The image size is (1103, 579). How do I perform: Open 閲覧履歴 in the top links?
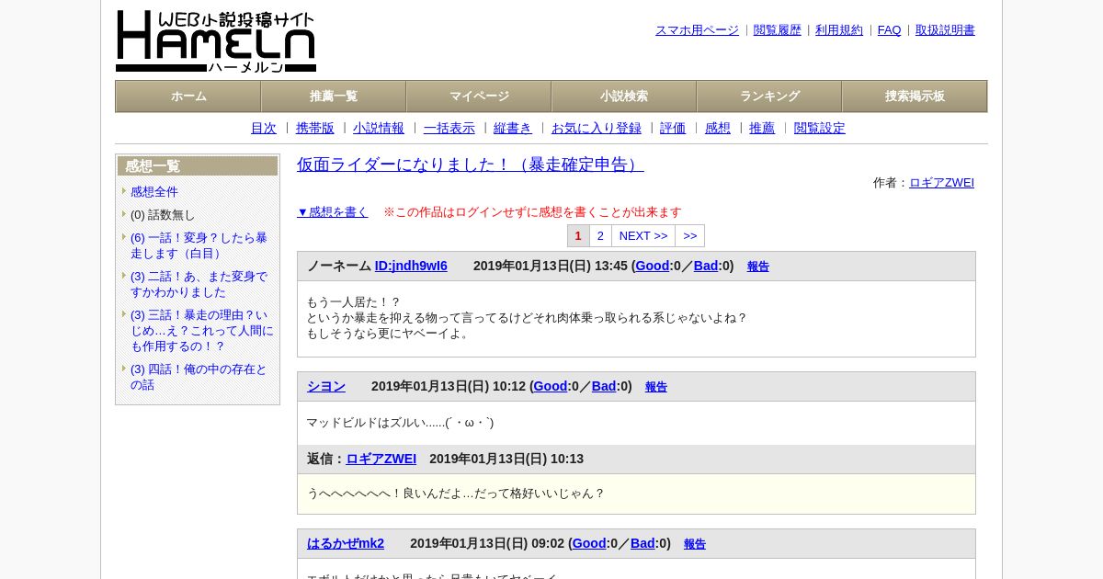click(778, 30)
